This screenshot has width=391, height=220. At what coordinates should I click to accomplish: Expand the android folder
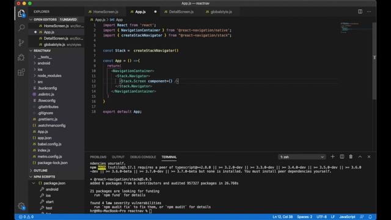[x=44, y=64]
